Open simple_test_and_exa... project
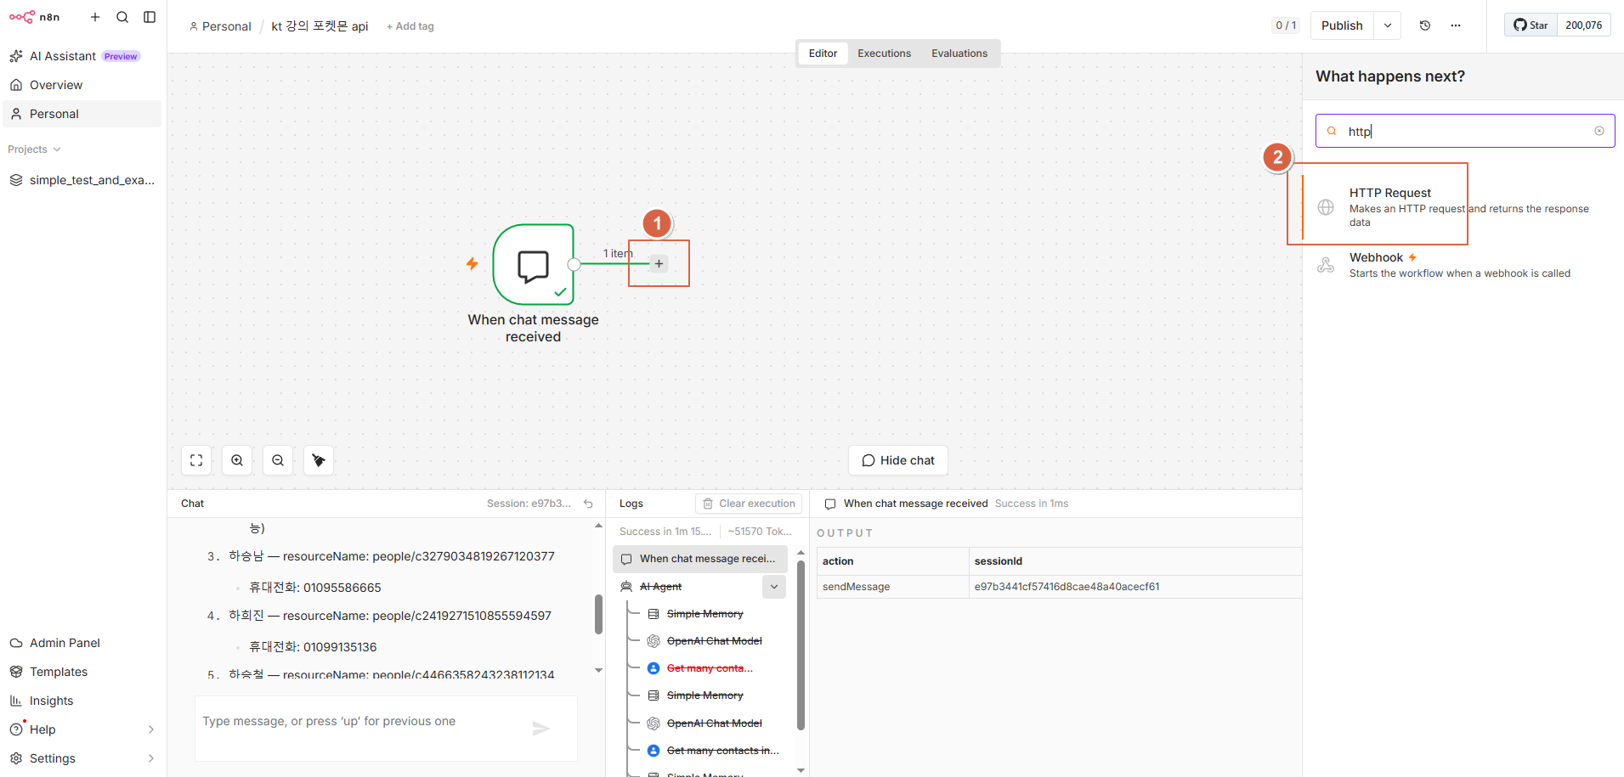 pos(82,180)
